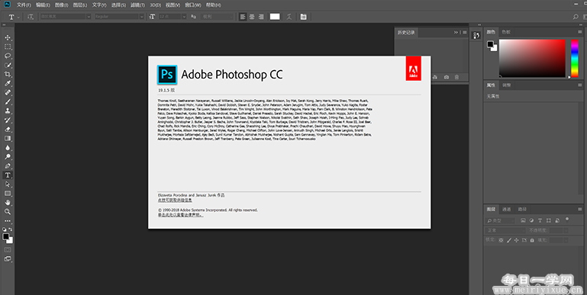Image resolution: width=587 pixels, height=295 pixels.
Task: Open the 帮助 (Help) menu
Action: (214, 5)
